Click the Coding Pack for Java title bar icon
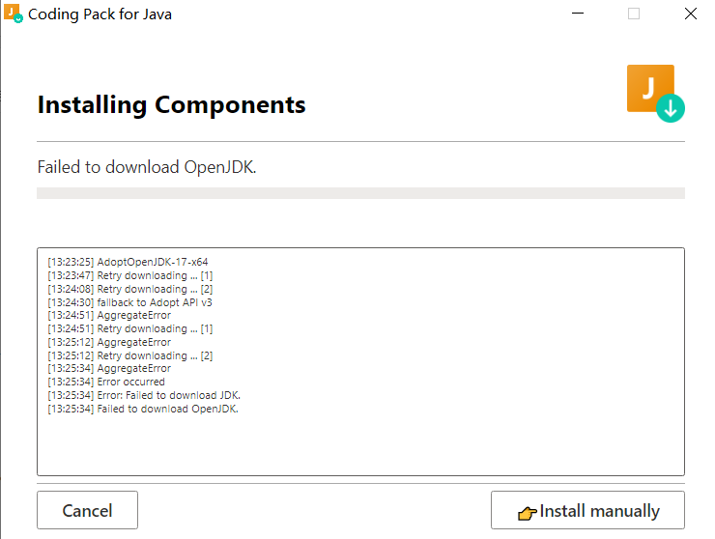Image resolution: width=715 pixels, height=539 pixels. tap(13, 14)
